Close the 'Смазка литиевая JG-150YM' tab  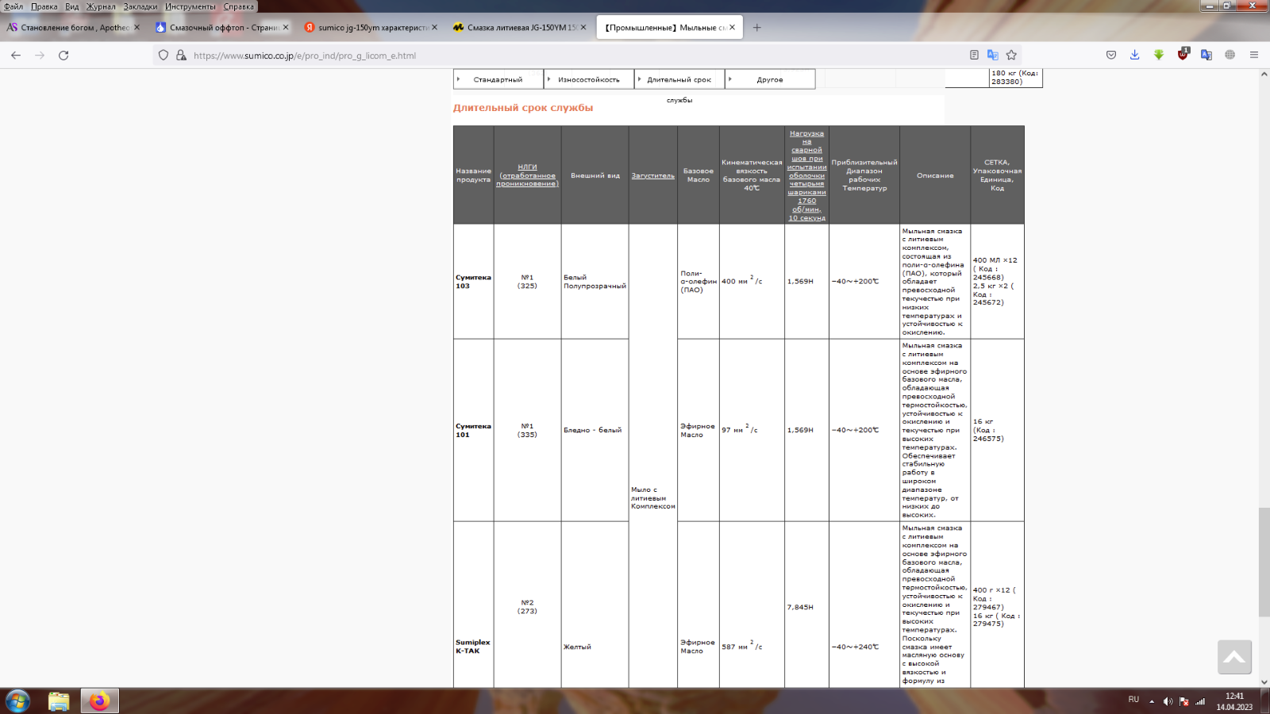tap(583, 28)
